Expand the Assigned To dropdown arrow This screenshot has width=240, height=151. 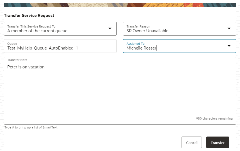point(229,46)
